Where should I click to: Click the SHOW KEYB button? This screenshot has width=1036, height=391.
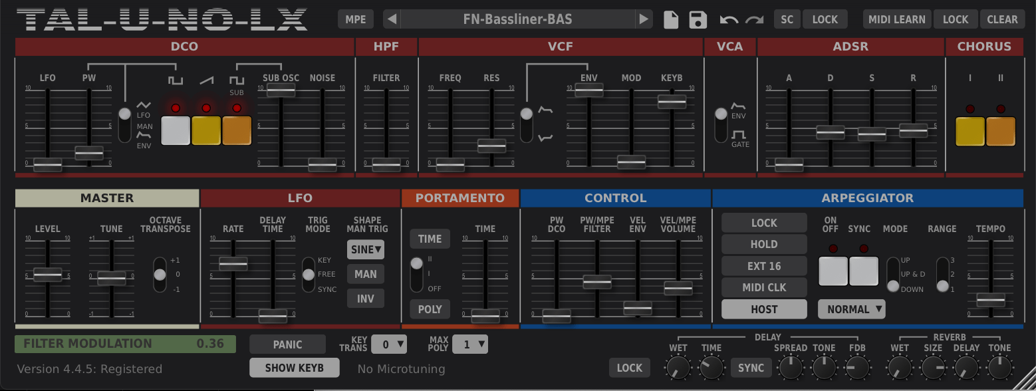tap(294, 368)
